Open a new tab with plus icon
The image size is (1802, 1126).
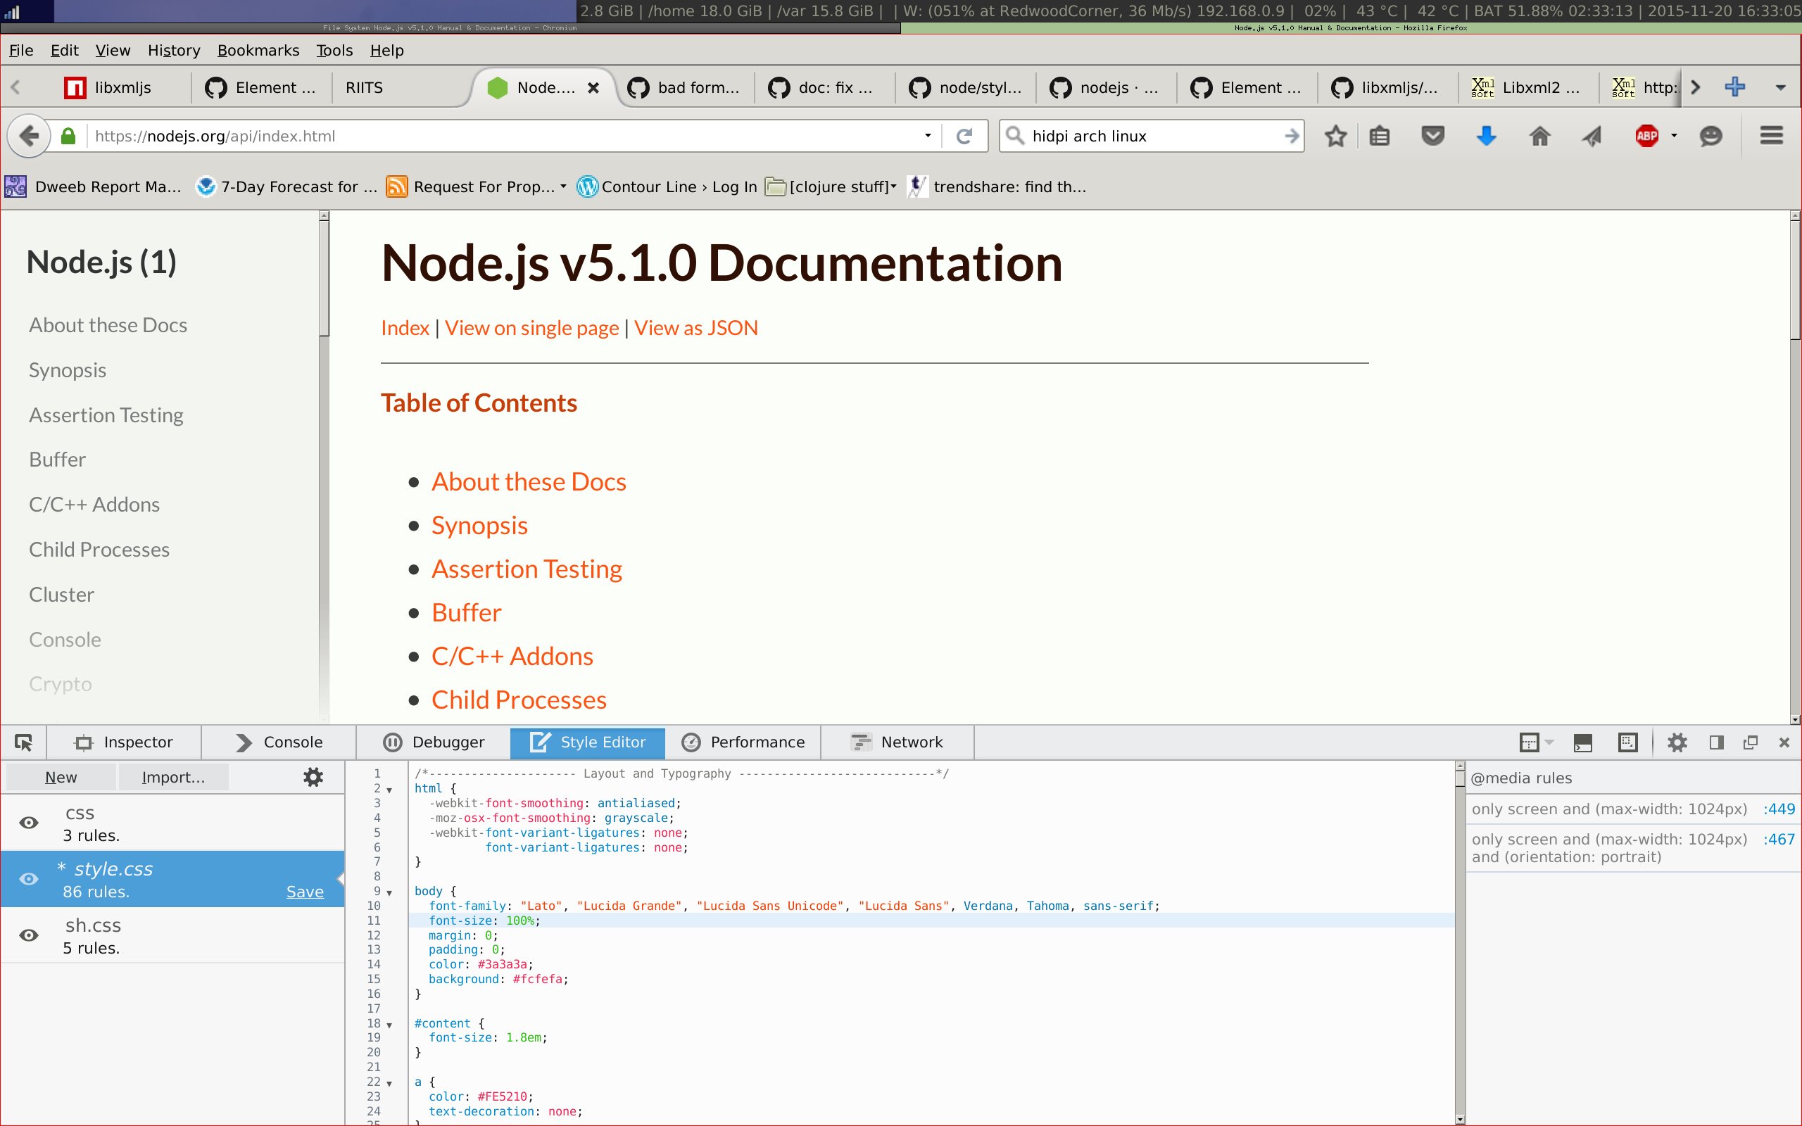point(1735,87)
